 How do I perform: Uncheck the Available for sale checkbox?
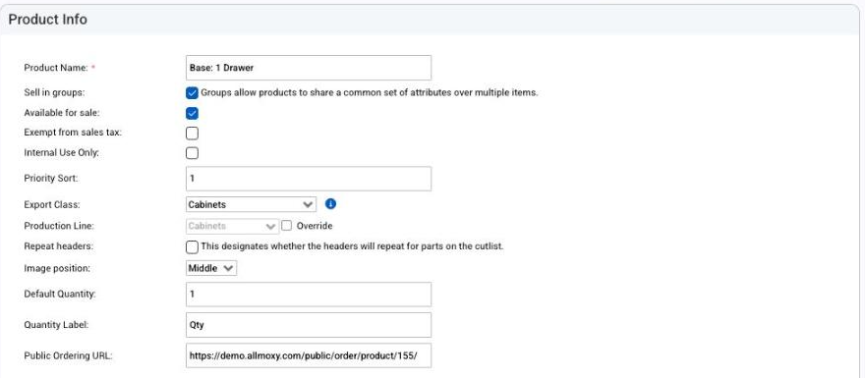coord(192,113)
